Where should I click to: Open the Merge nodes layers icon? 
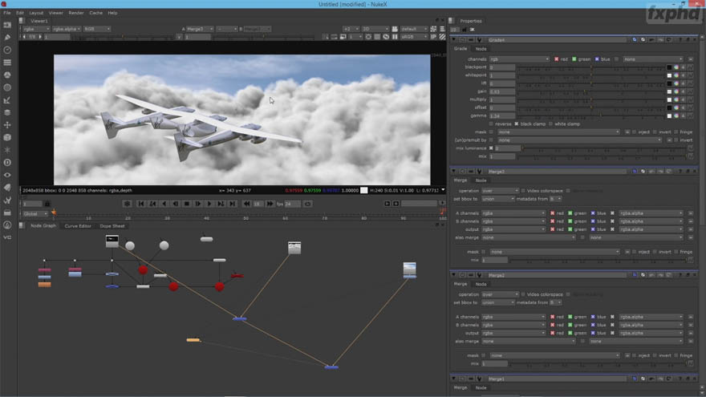(7, 112)
